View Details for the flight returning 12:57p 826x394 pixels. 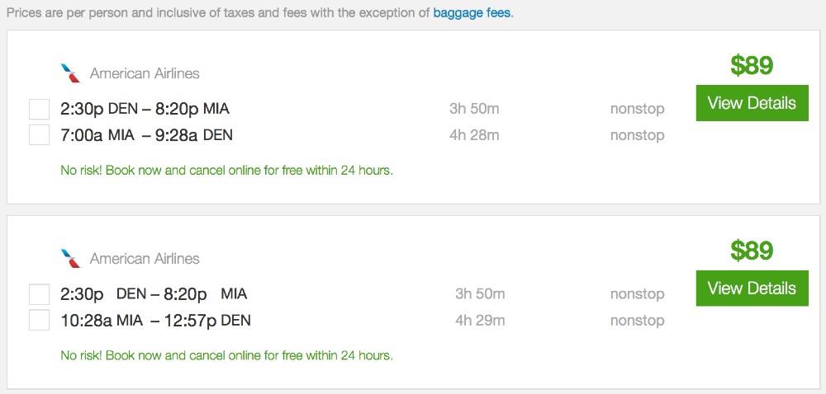point(752,288)
